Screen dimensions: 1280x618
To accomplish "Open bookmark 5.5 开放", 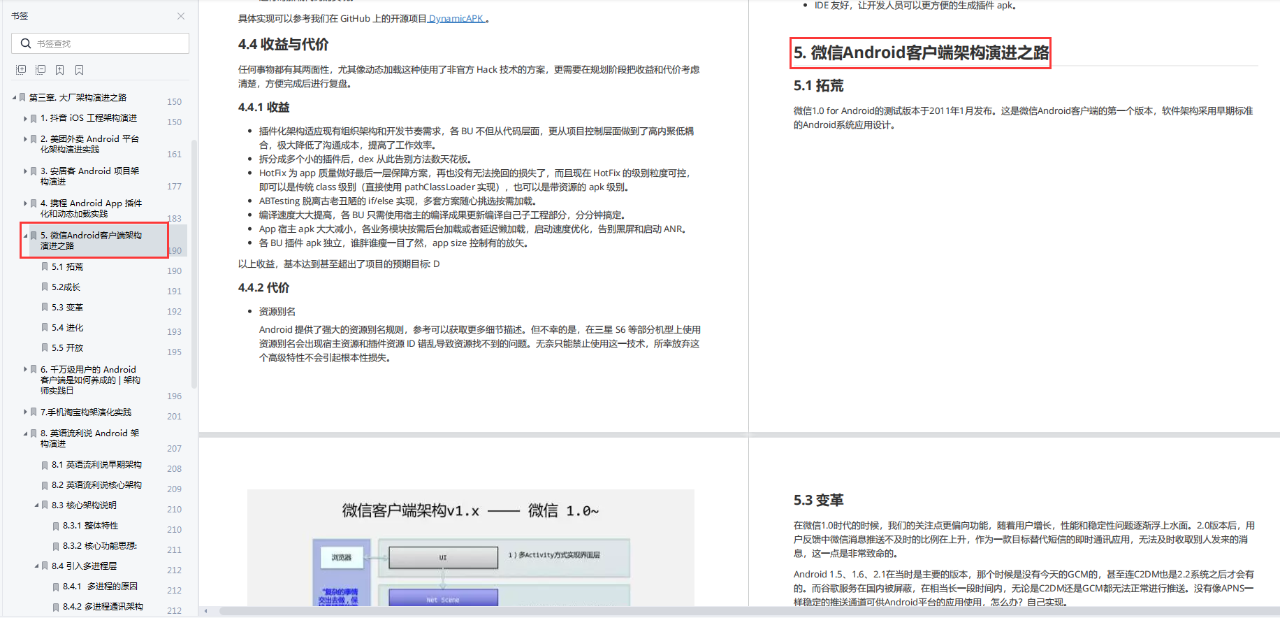I will pyautogui.click(x=67, y=348).
